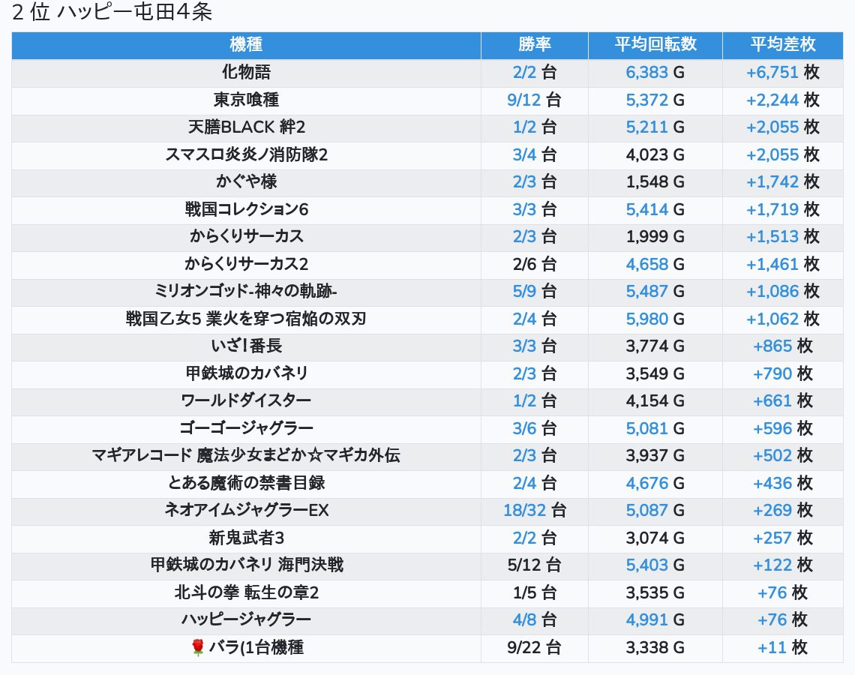Viewport: 855px width, 675px height.
Task: Click the いざ!番長 machine name
Action: 246,346
